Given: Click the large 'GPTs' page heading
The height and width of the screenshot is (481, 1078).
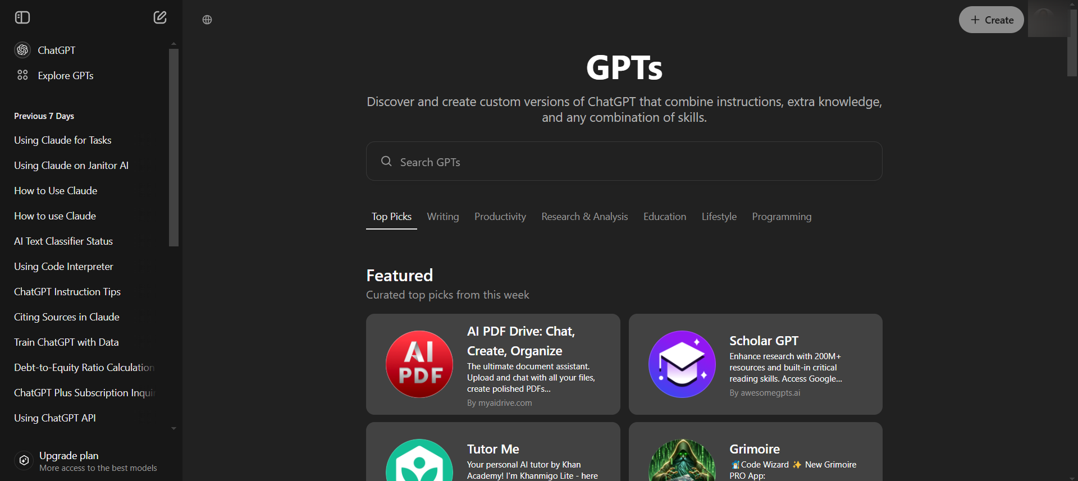Looking at the screenshot, I should pyautogui.click(x=624, y=67).
